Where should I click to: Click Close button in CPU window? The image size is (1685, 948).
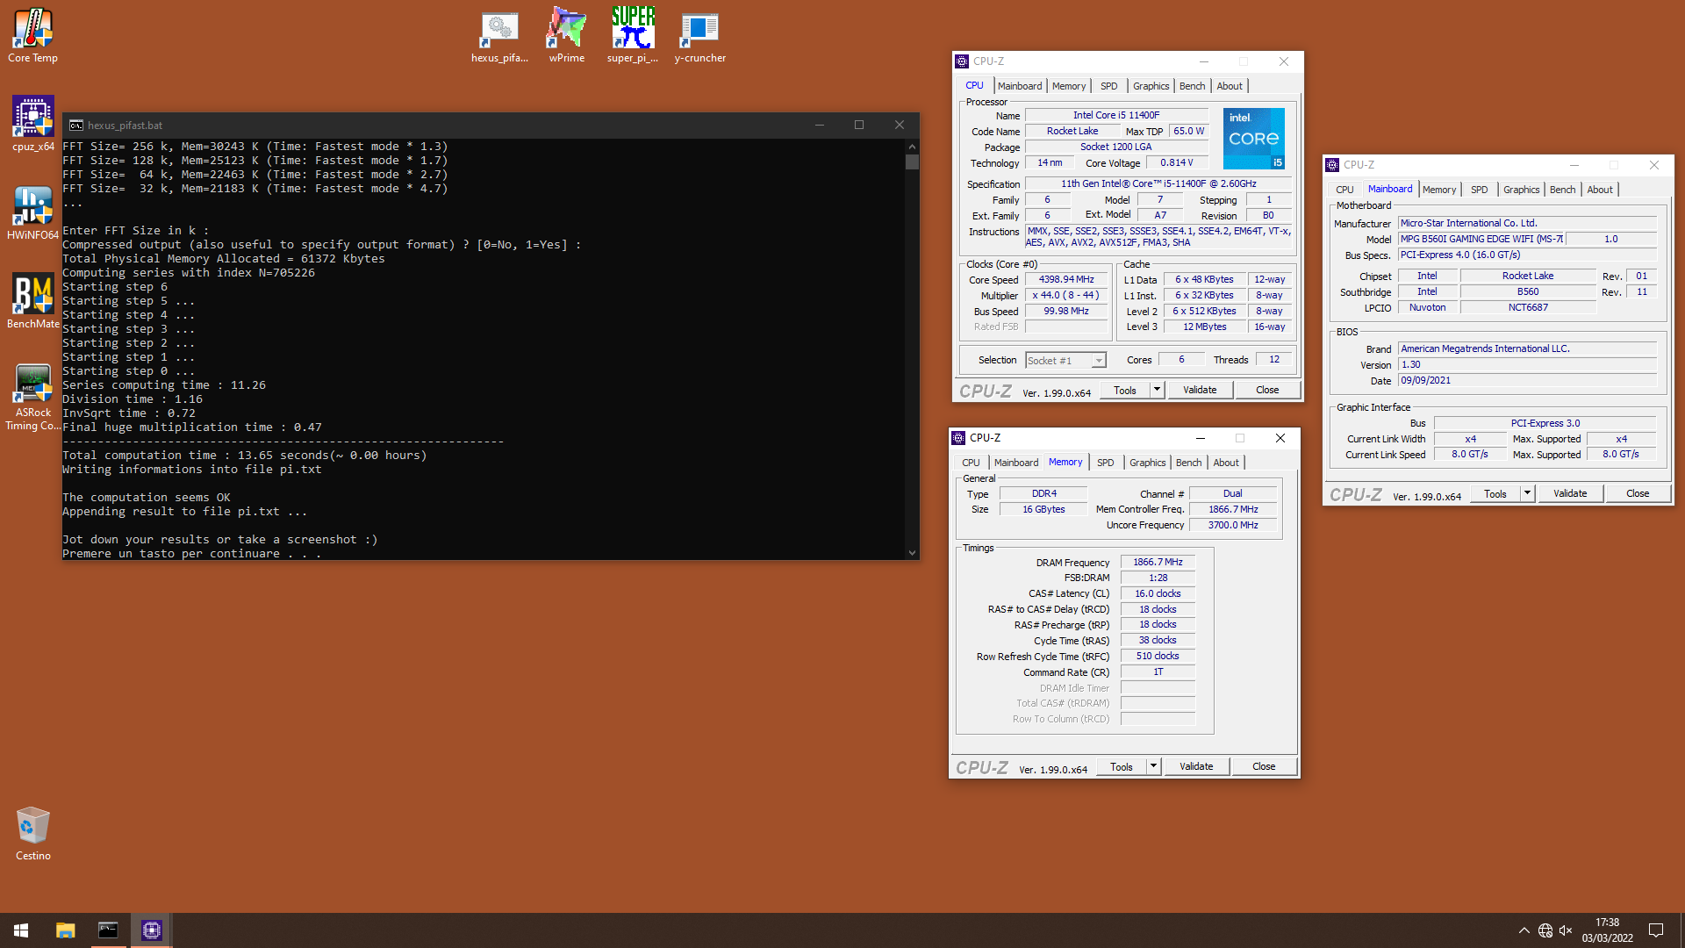coord(1267,390)
